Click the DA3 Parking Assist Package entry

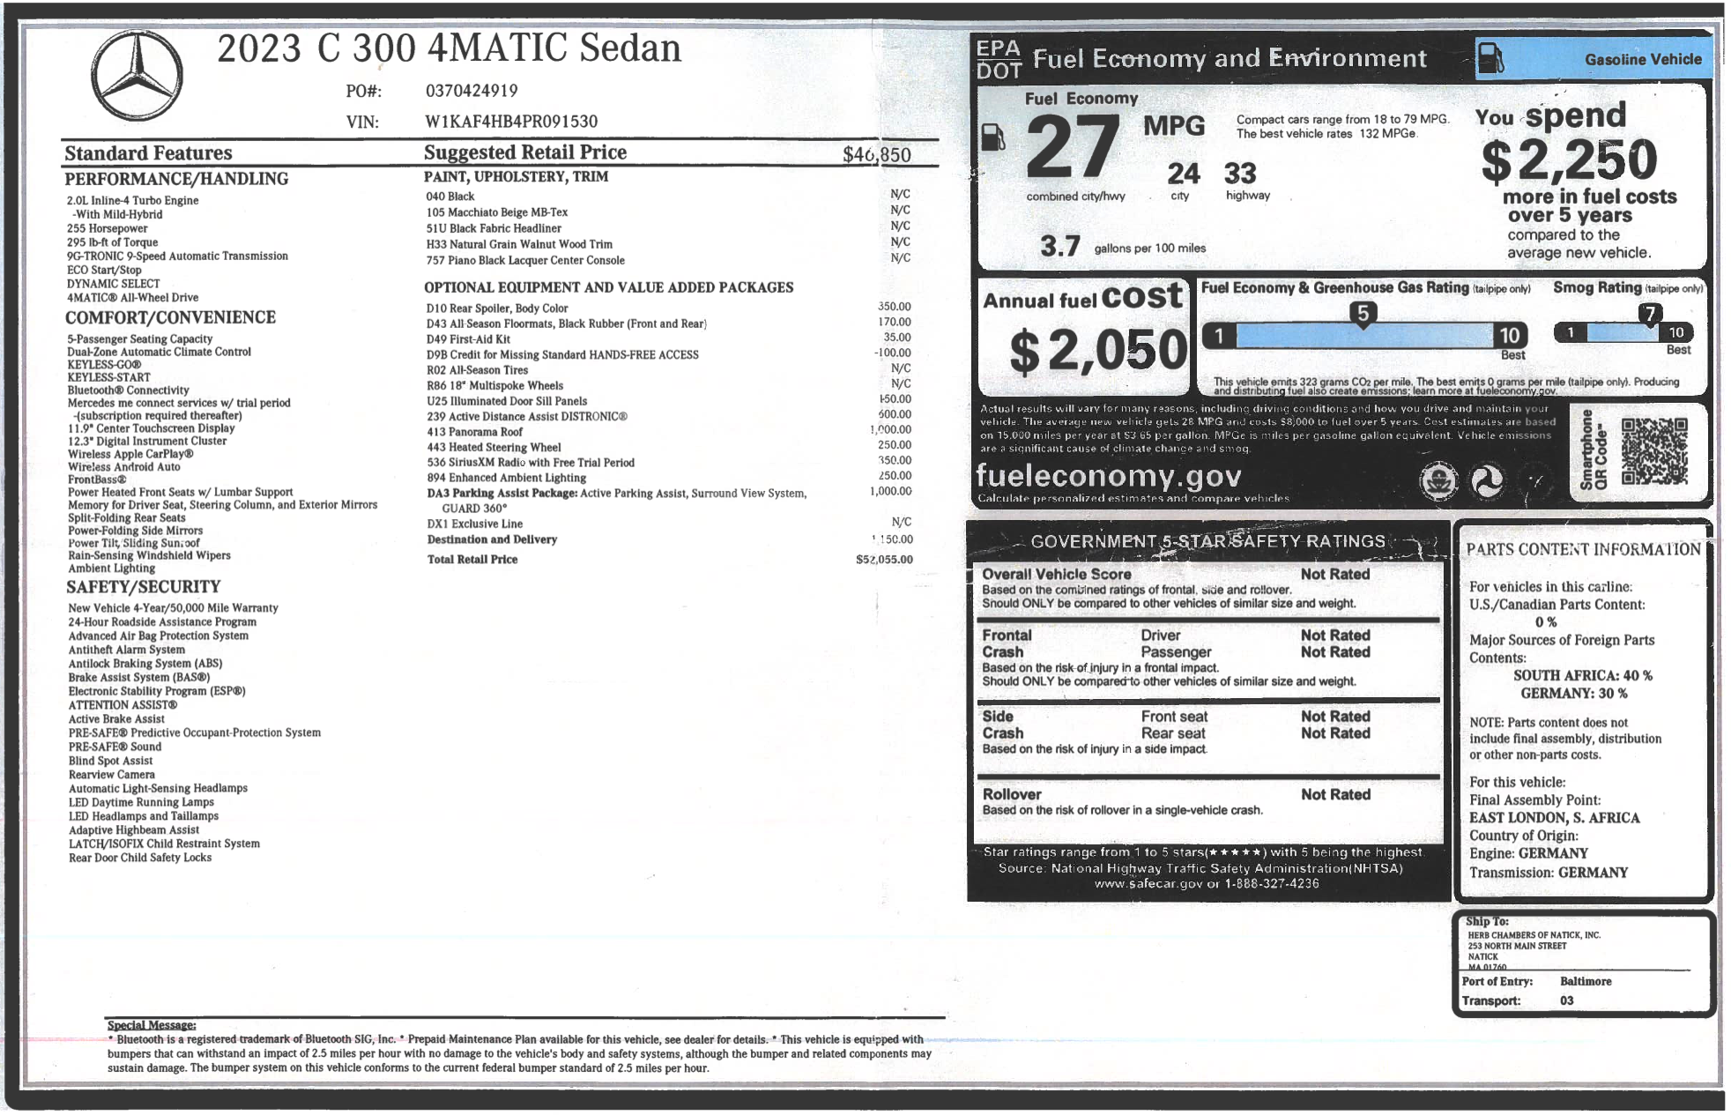[x=616, y=500]
